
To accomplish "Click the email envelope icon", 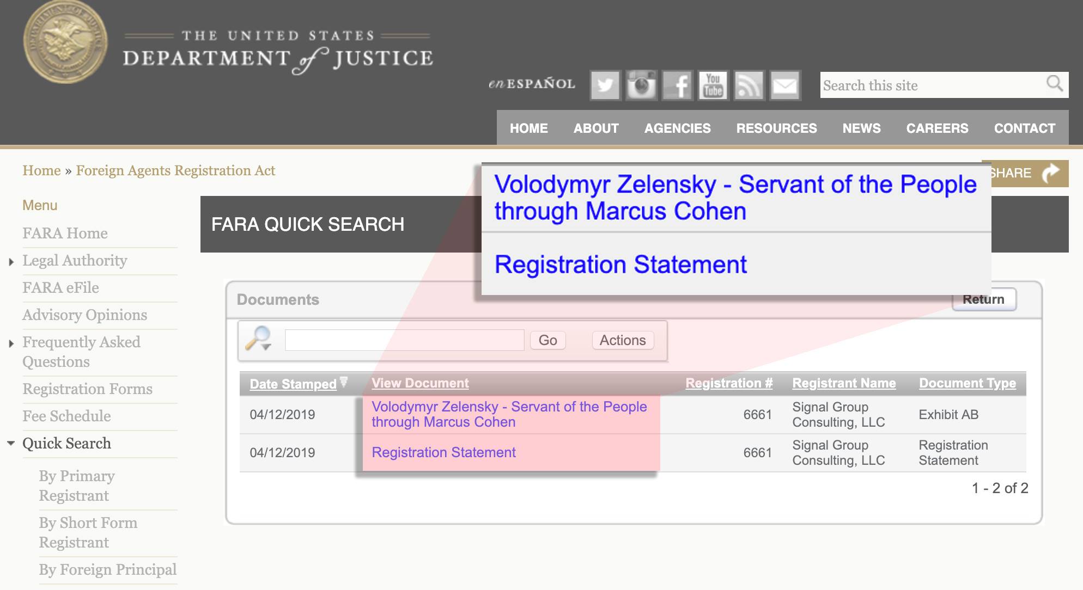I will coord(785,85).
